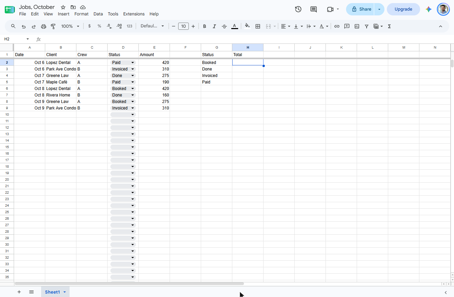The width and height of the screenshot is (454, 297).
Task: Click the Upgrade button
Action: [403, 9]
